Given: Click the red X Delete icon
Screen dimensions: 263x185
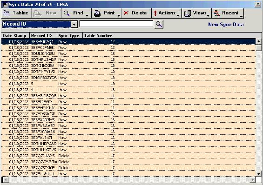Looking at the screenshot, I should pos(126,13).
